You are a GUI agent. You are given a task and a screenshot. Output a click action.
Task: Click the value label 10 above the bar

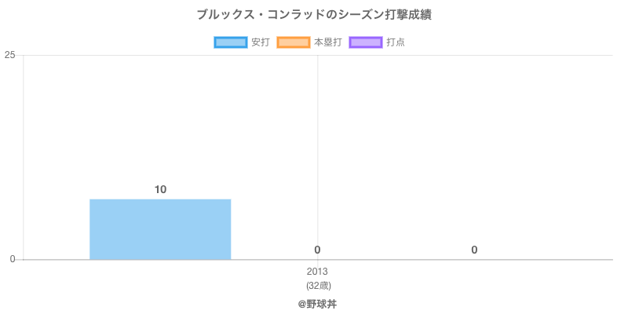pyautogui.click(x=161, y=190)
